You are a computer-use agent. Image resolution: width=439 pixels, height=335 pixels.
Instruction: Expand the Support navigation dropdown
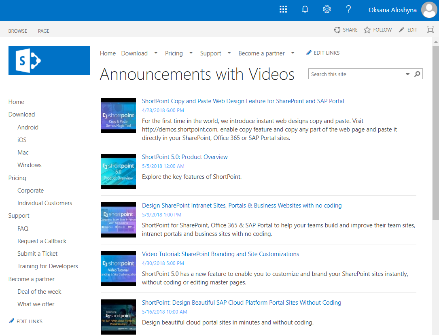229,53
